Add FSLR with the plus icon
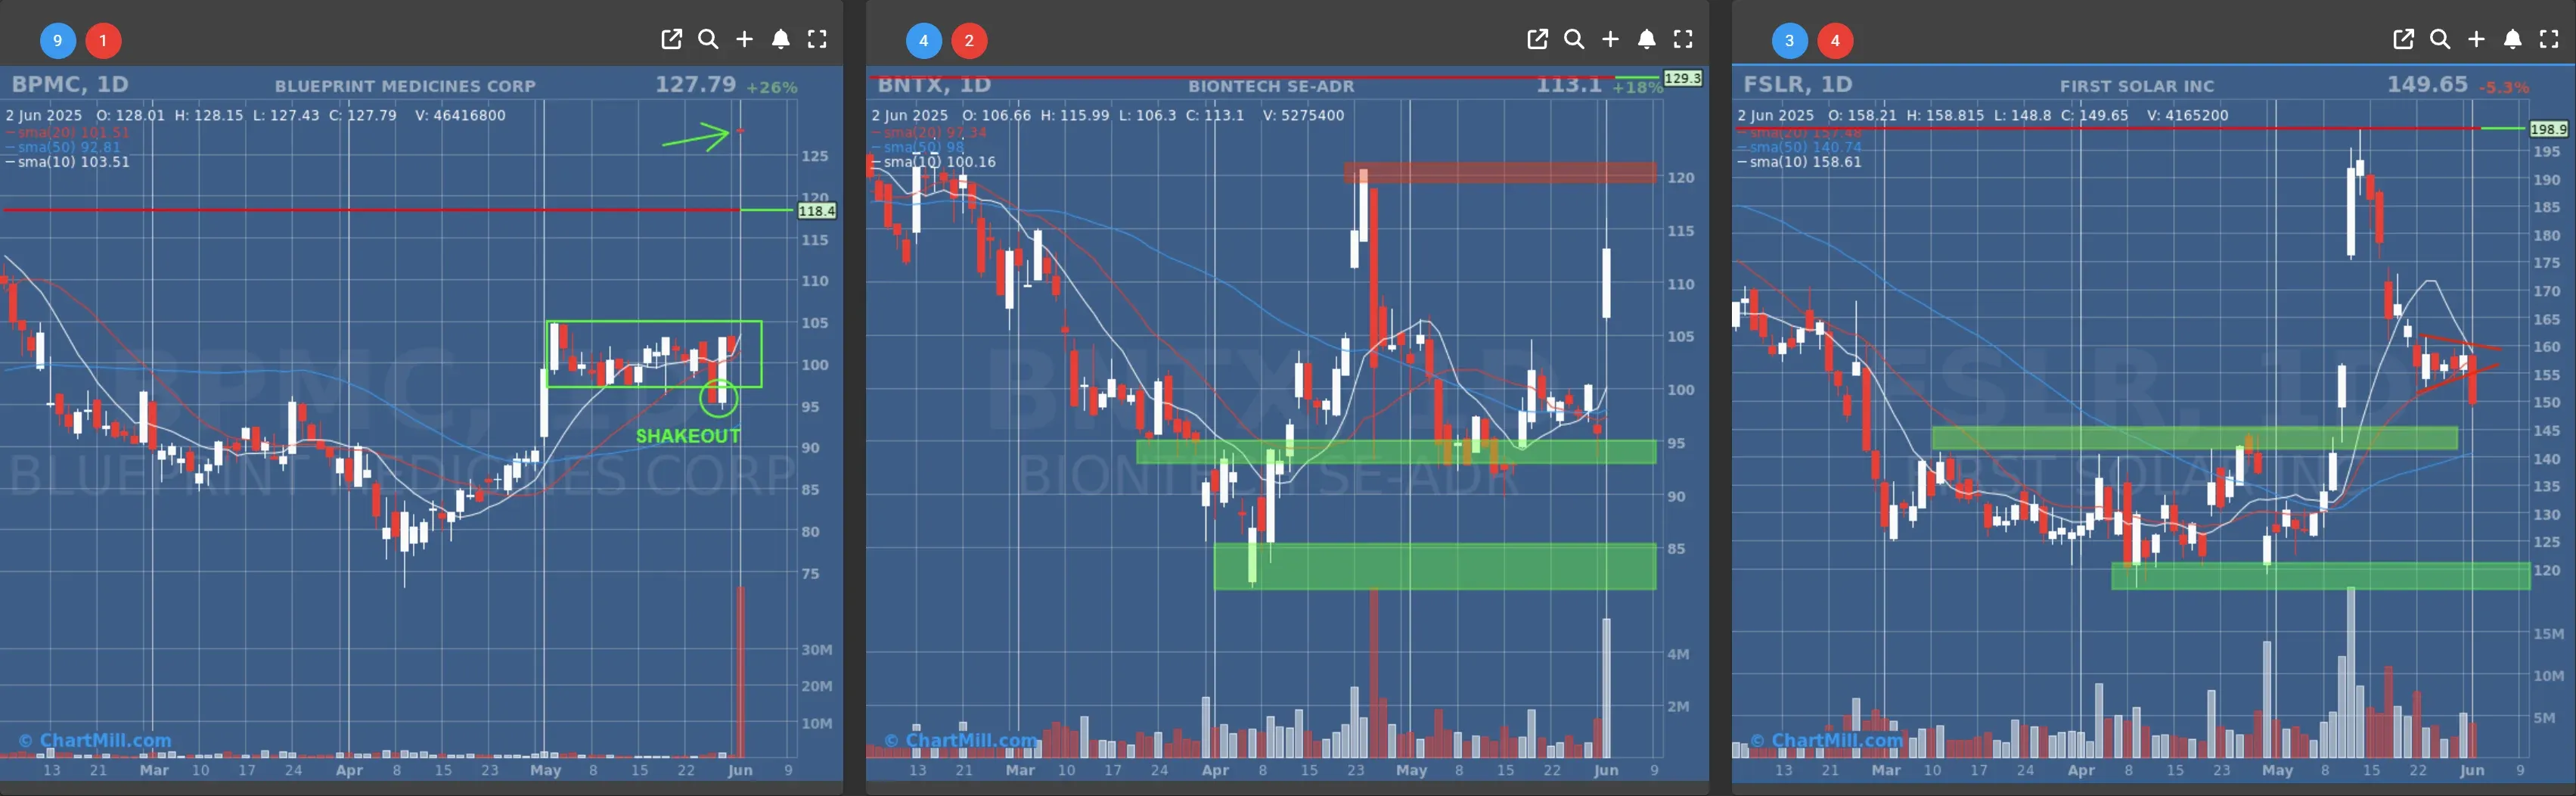The height and width of the screenshot is (796, 2576). coord(2476,39)
